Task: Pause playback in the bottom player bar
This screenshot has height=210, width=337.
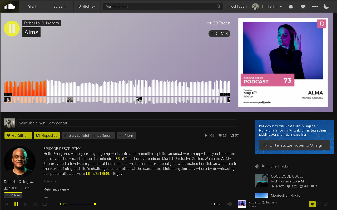Action: (x=16, y=204)
